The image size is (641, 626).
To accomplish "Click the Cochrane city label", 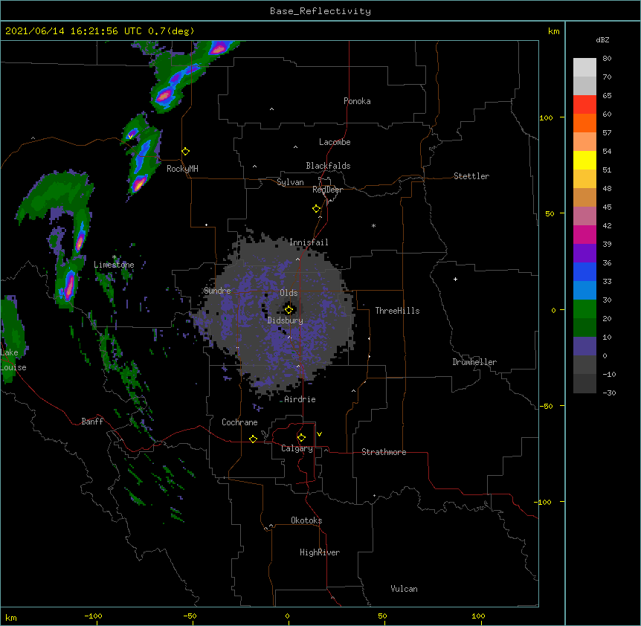I will [239, 422].
